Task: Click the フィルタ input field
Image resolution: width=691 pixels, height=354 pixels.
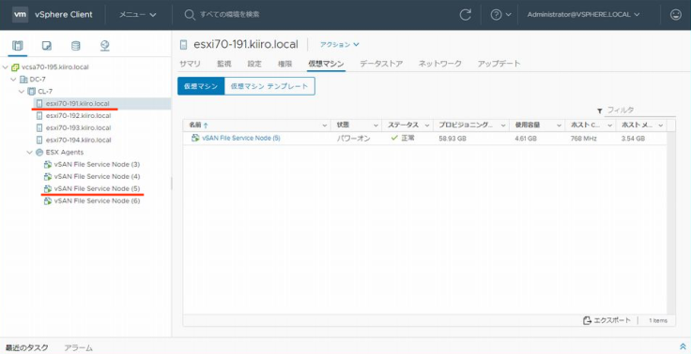Action: (640, 111)
